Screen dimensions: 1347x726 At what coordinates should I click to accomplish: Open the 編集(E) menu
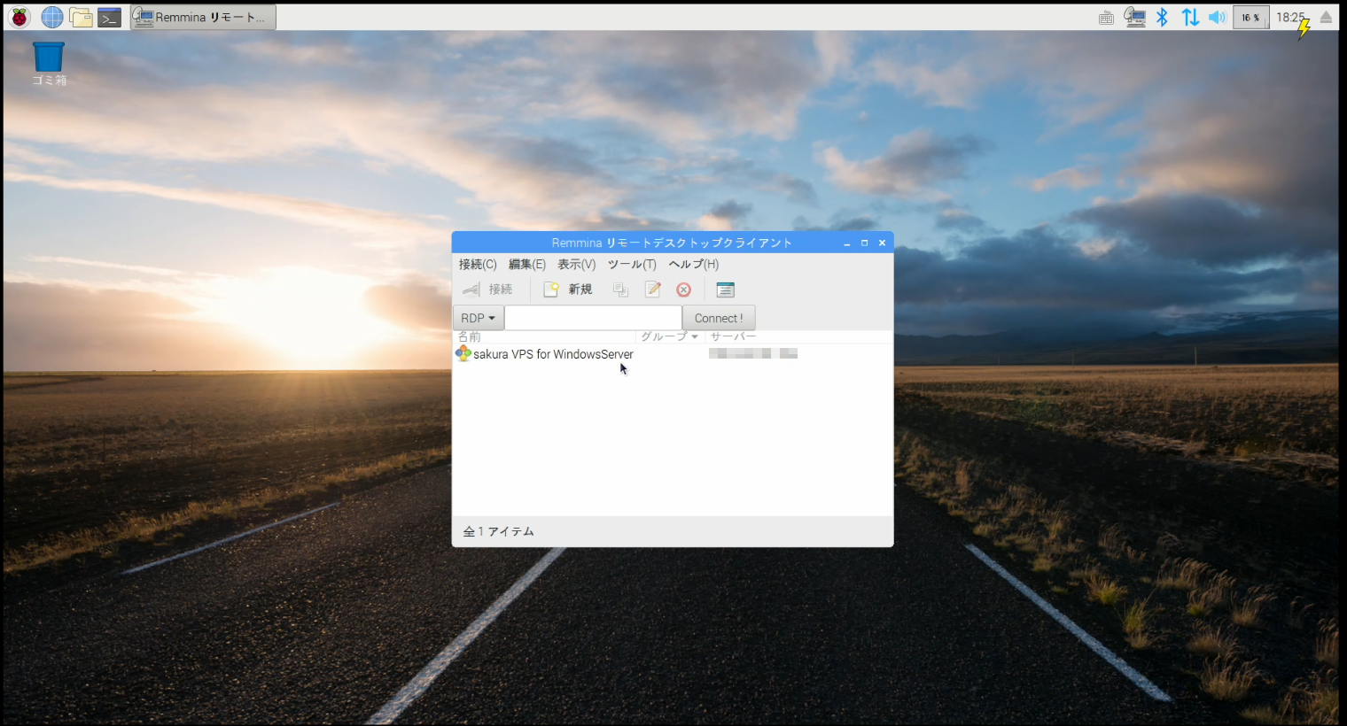click(526, 264)
